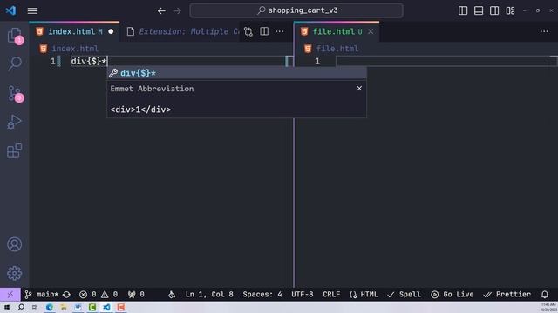Open the Customize Layout icon

[510, 10]
